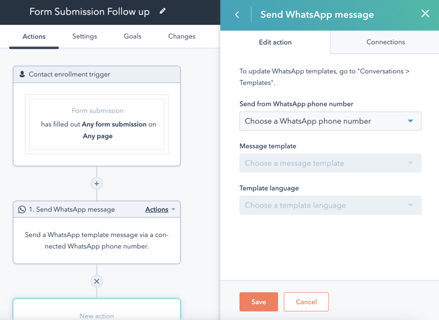Click the pencil icon to rename workflow
Screen dimensions: 439x320
pos(162,11)
